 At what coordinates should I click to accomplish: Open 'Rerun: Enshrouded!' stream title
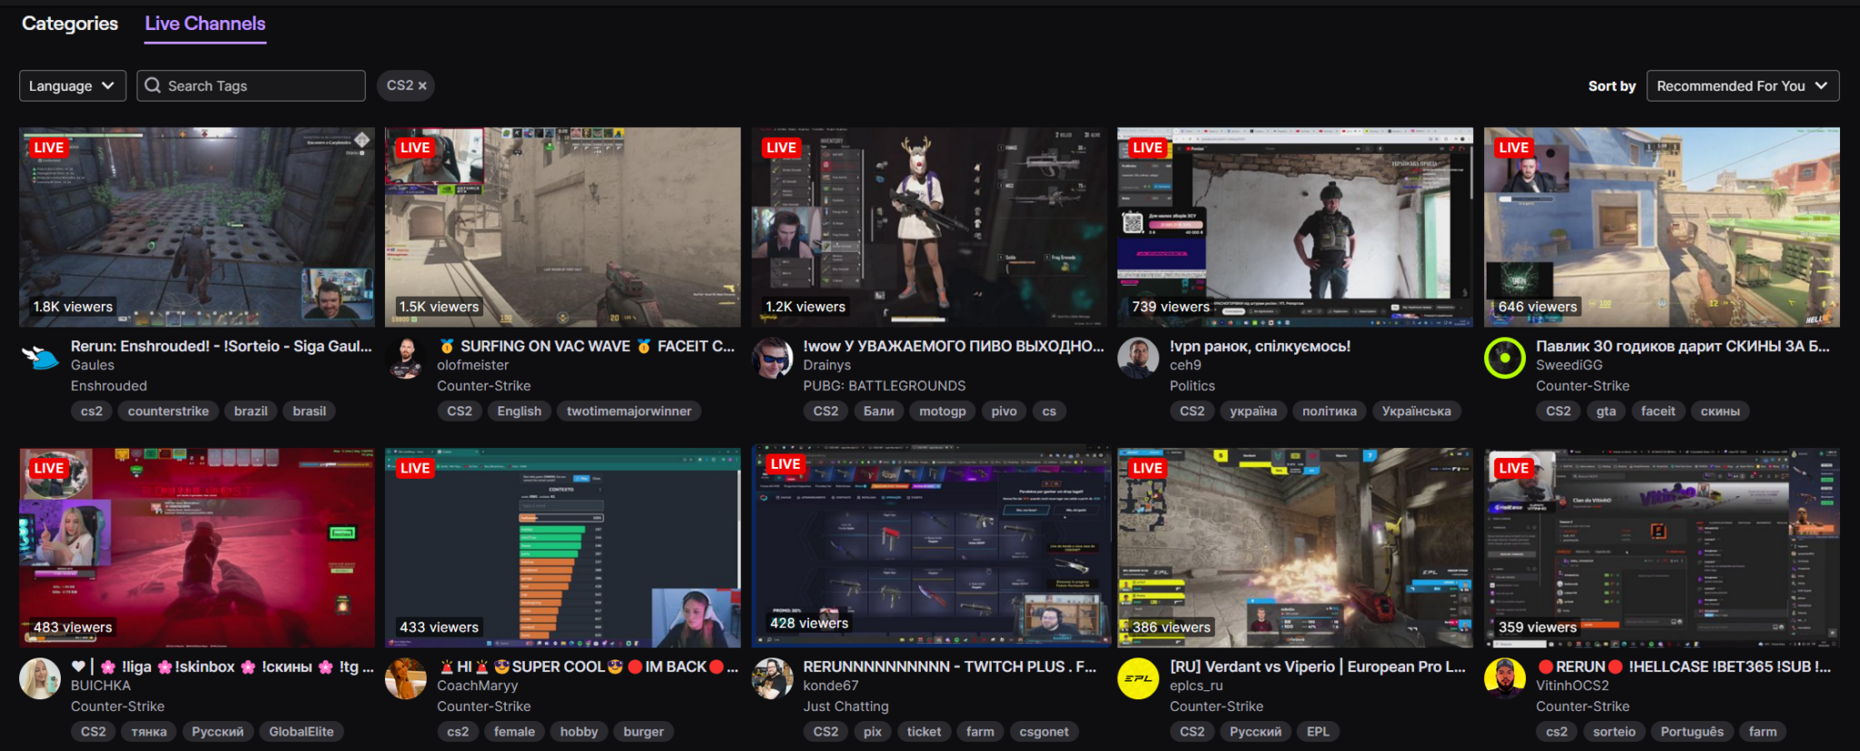pyautogui.click(x=222, y=346)
